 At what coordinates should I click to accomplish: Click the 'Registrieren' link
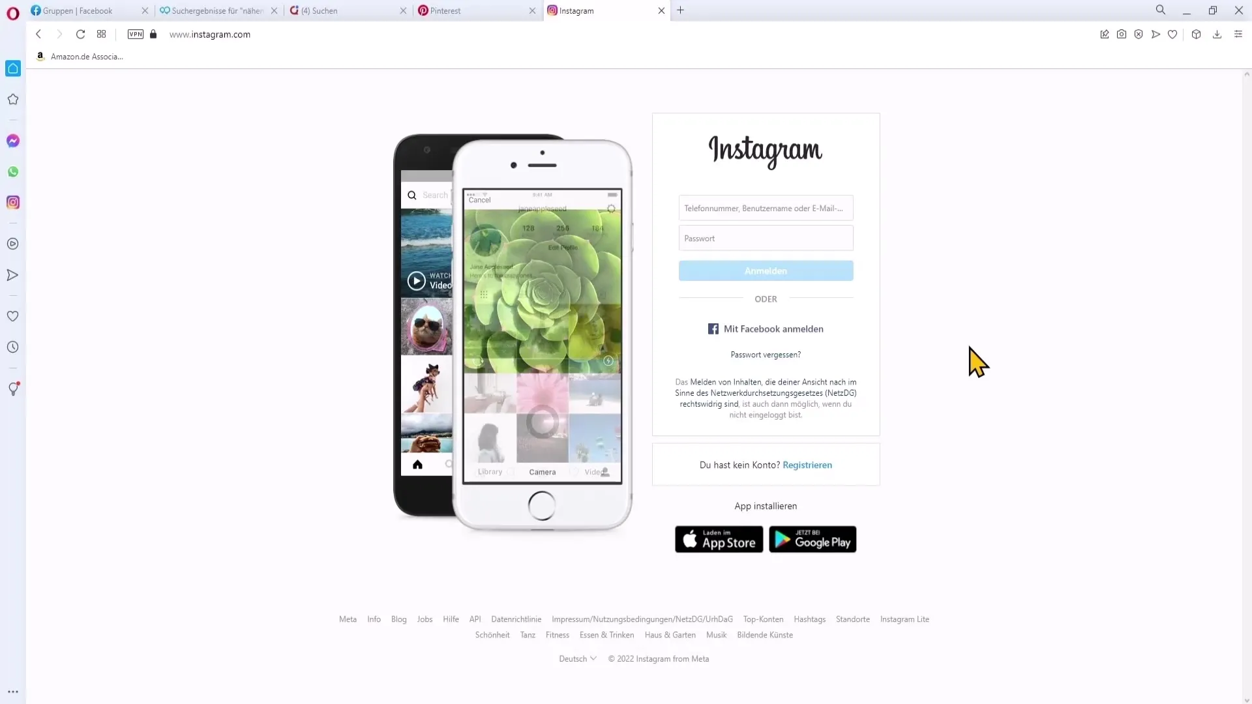pyautogui.click(x=807, y=465)
